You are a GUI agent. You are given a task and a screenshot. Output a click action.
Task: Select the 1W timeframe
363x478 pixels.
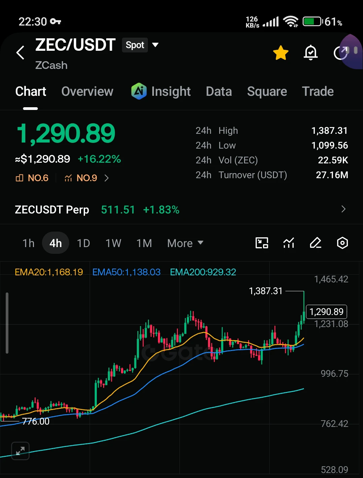click(x=113, y=243)
